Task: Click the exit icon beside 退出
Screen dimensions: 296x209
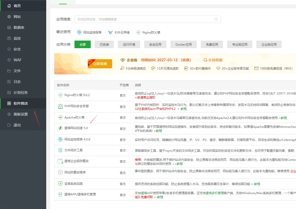Action: coord(9,125)
